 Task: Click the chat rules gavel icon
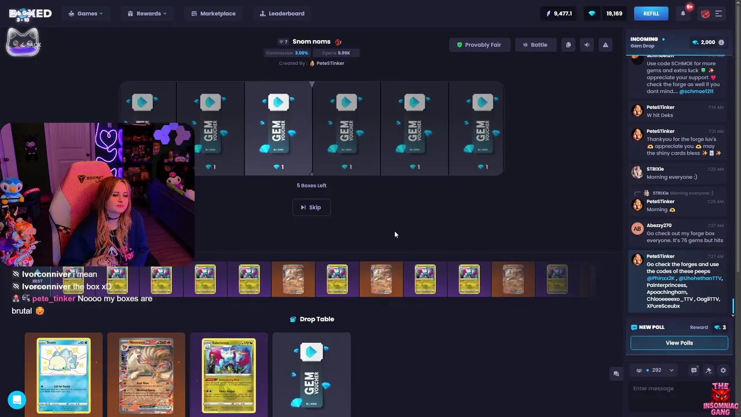click(x=709, y=370)
